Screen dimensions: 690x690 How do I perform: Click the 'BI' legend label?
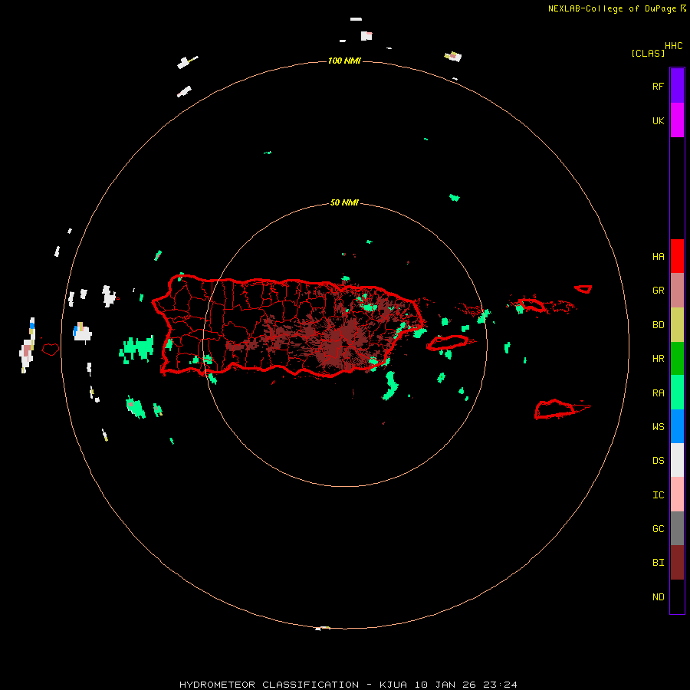click(658, 563)
